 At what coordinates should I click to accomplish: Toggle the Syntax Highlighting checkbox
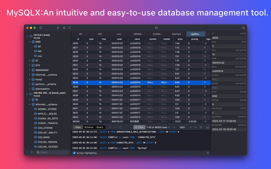(74, 153)
